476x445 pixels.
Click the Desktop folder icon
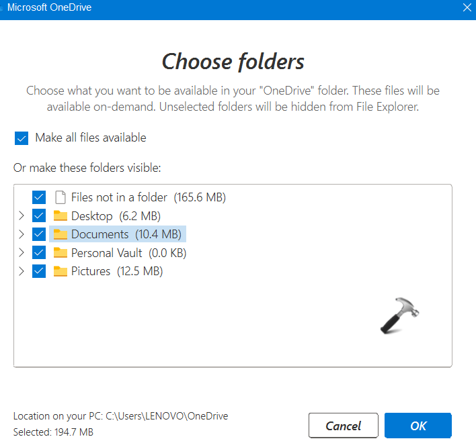pos(61,216)
